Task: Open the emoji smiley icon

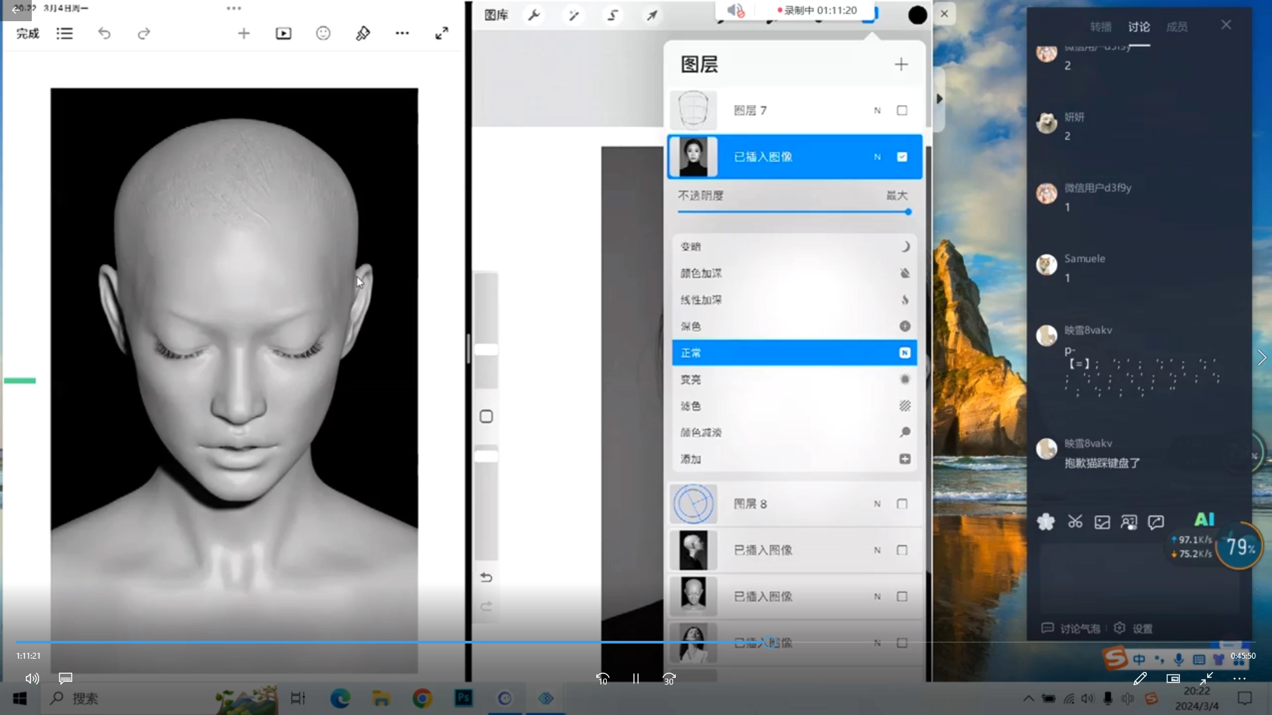Action: 323,34
